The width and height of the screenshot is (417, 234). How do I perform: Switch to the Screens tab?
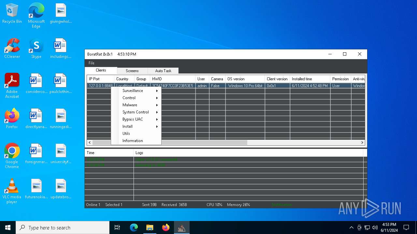132,71
